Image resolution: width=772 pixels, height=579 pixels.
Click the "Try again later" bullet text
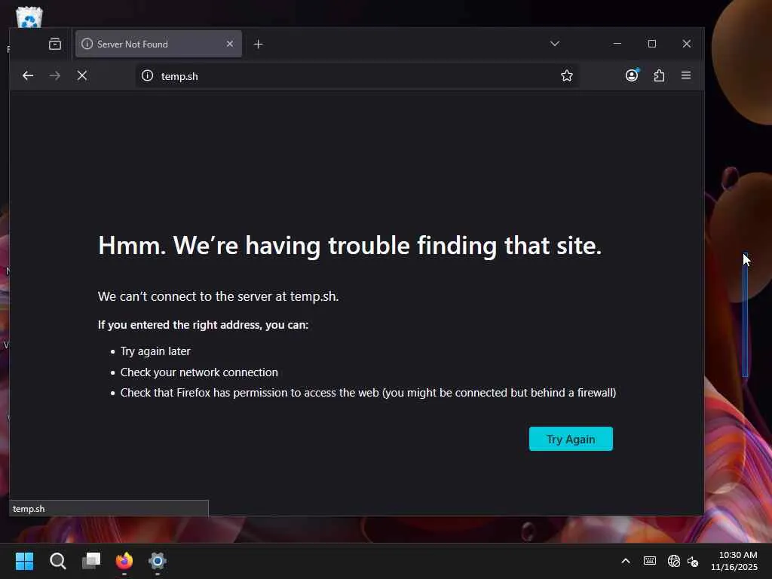click(x=155, y=351)
